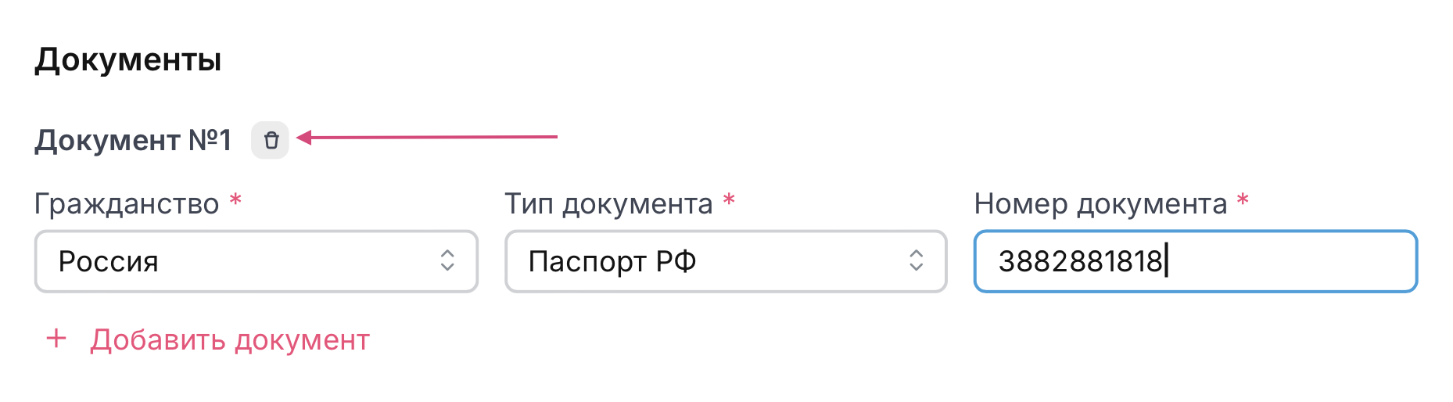Click the Тип документа field label
Image resolution: width=1453 pixels, height=402 pixels.
[608, 204]
